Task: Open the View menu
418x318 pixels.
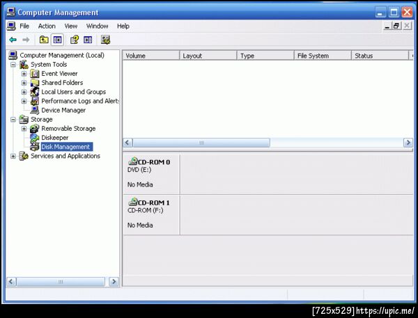Action: (x=71, y=26)
